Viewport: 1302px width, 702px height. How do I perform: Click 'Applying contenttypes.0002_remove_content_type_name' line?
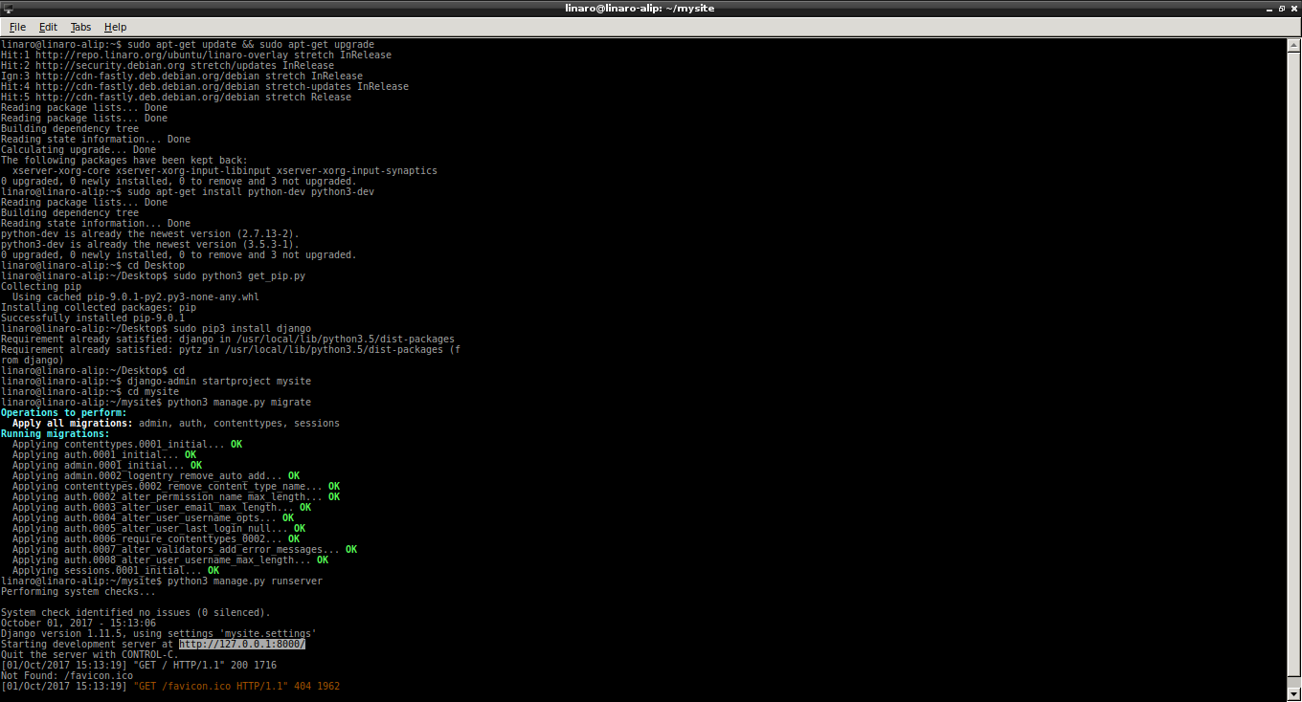tap(176, 487)
